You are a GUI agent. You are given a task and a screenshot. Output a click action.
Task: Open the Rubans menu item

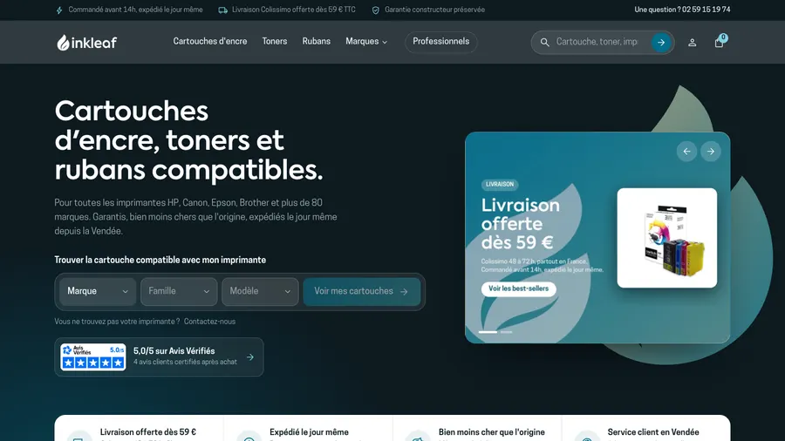pyautogui.click(x=317, y=42)
